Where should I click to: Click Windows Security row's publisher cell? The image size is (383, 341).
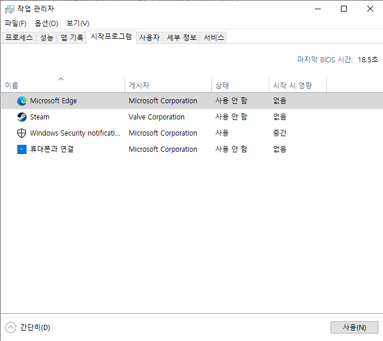[163, 133]
